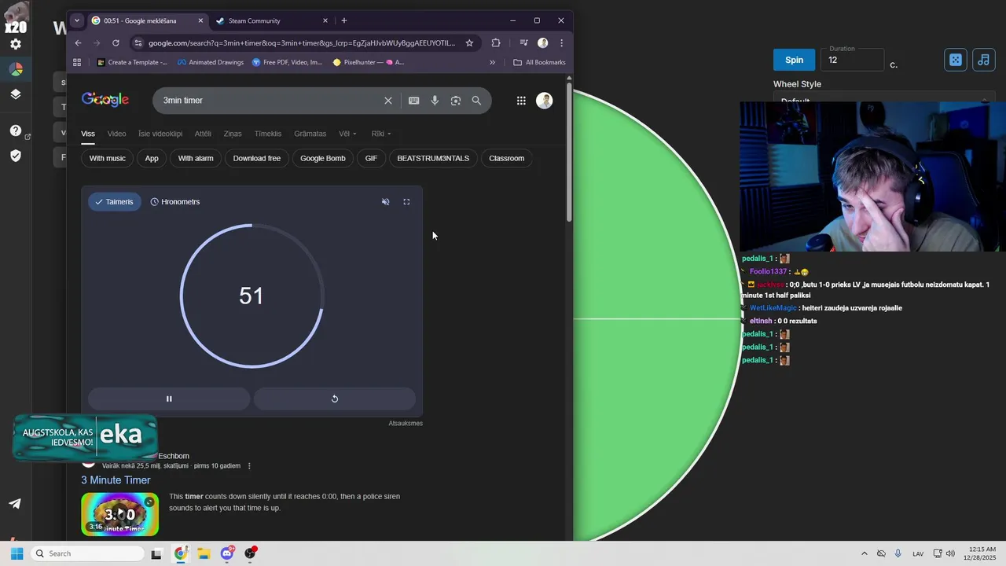Select the Grāmatas books tab
The image size is (1006, 566).
coord(310,134)
